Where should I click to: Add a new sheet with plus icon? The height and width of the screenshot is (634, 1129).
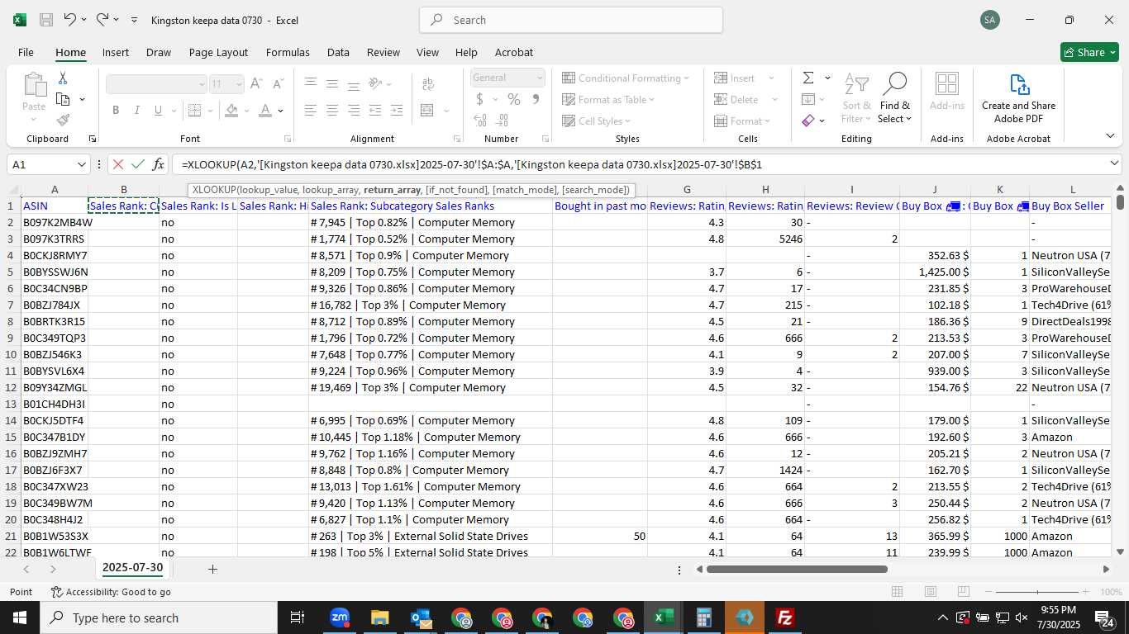click(x=212, y=569)
